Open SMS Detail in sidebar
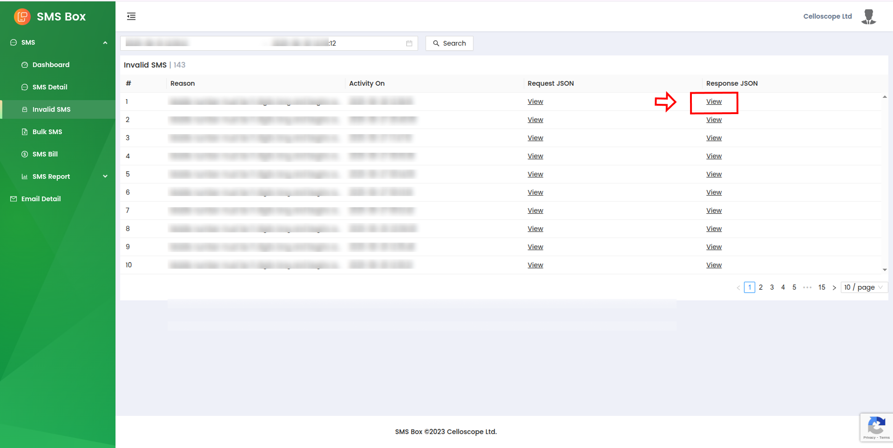This screenshot has height=448, width=893. point(50,87)
